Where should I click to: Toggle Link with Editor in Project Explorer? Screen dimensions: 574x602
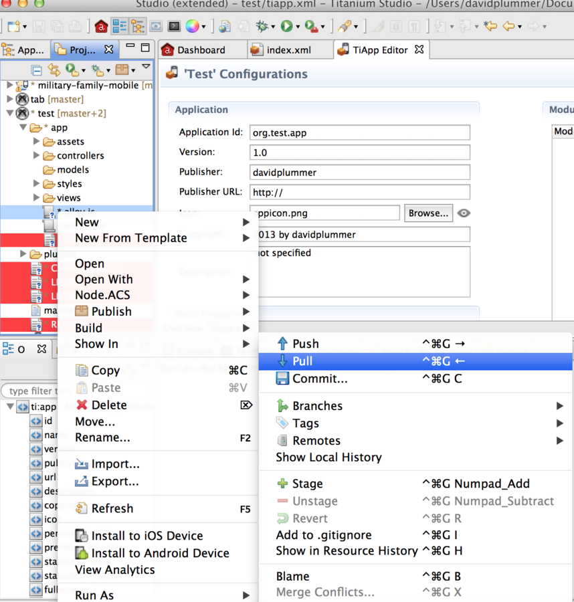point(54,70)
